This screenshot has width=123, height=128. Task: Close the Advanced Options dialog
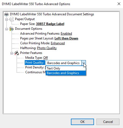[119, 4]
